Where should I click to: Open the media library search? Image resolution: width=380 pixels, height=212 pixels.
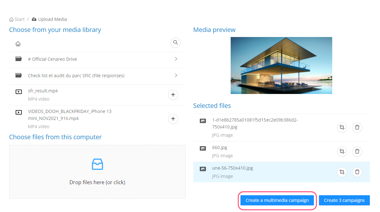pyautogui.click(x=176, y=42)
